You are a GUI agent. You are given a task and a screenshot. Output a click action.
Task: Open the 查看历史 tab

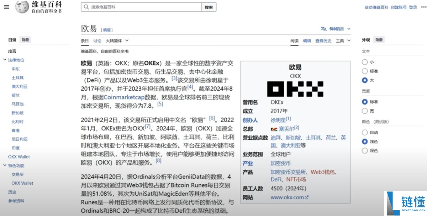click(x=323, y=41)
